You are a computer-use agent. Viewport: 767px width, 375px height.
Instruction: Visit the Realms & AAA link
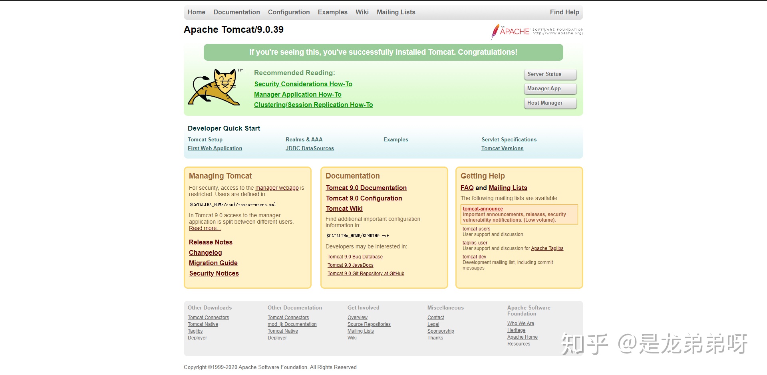[304, 140]
